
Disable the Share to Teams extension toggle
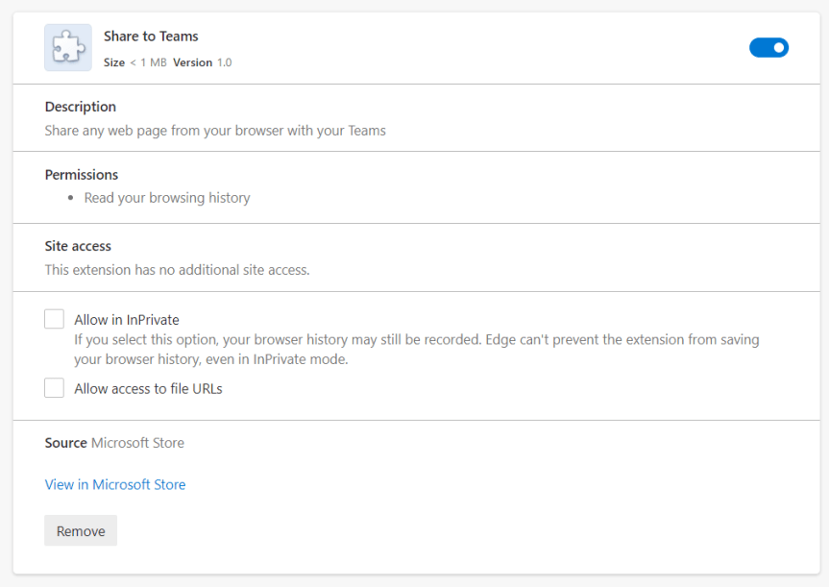click(768, 48)
